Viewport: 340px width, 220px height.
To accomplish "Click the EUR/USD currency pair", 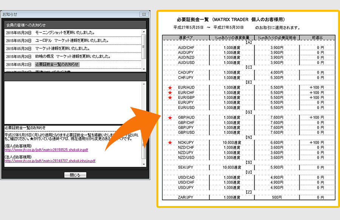I will coord(186,108).
